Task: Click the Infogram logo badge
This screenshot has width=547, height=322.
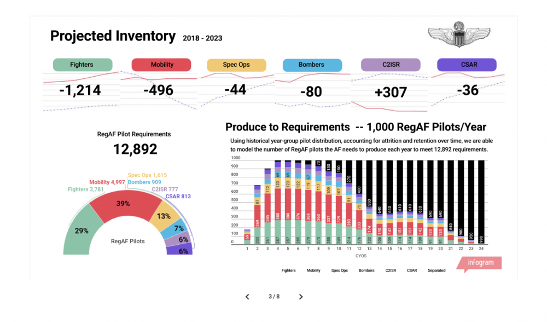Action: [480, 263]
